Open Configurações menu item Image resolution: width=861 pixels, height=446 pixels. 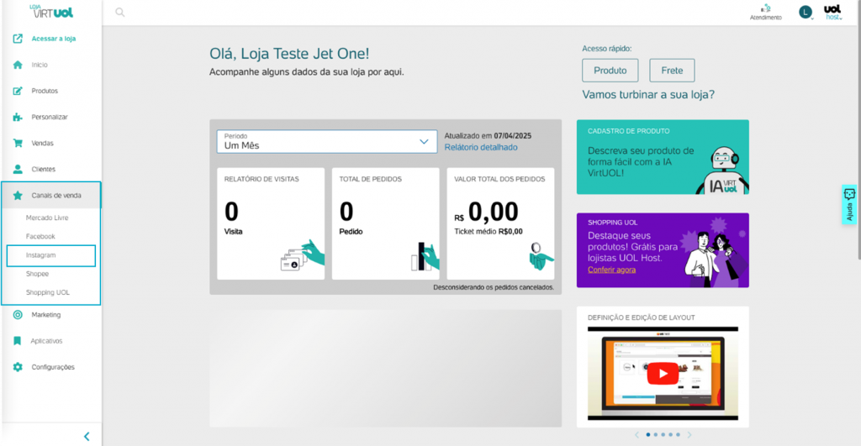[x=51, y=367]
